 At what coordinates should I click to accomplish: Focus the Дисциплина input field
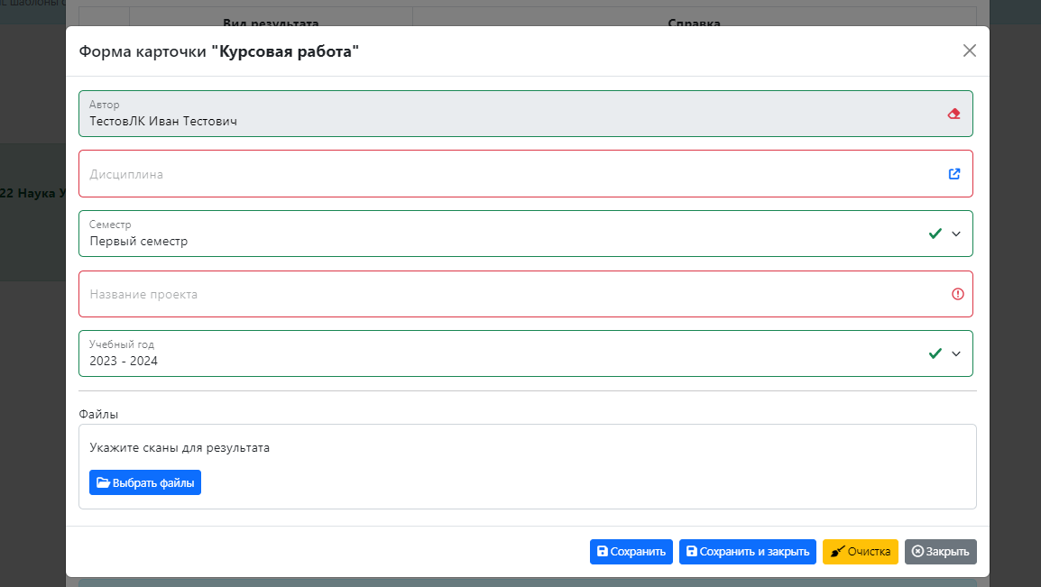click(505, 174)
